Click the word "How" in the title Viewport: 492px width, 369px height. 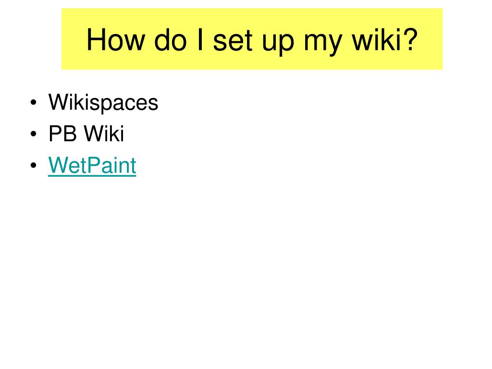pyautogui.click(x=116, y=40)
